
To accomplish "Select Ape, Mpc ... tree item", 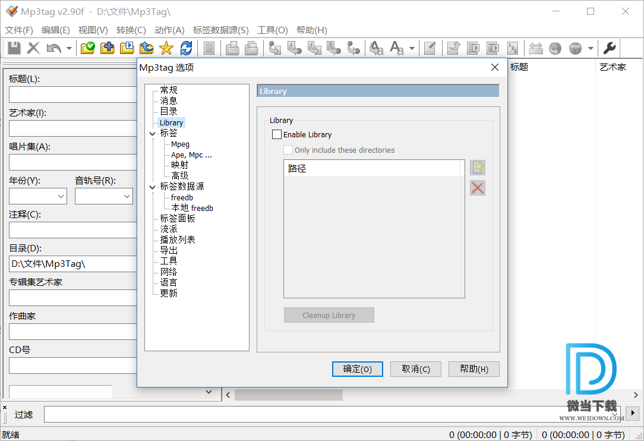I will (191, 155).
